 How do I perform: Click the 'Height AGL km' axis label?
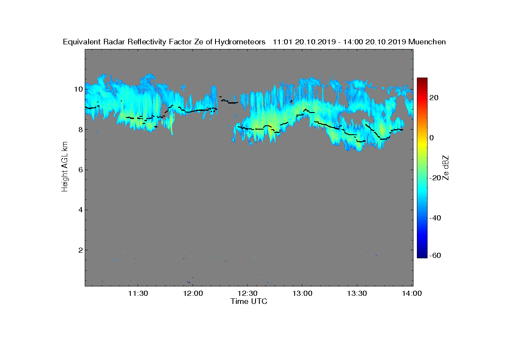(65, 167)
